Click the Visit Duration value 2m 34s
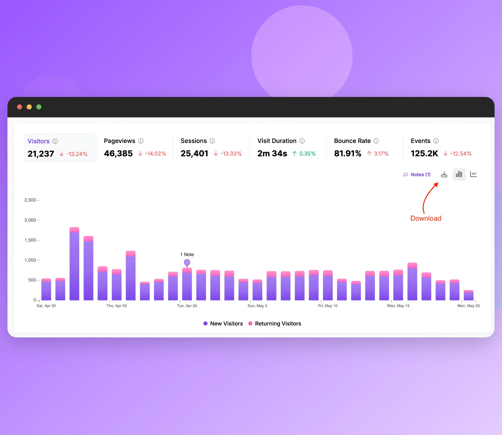Image resolution: width=502 pixels, height=435 pixels. tap(272, 153)
